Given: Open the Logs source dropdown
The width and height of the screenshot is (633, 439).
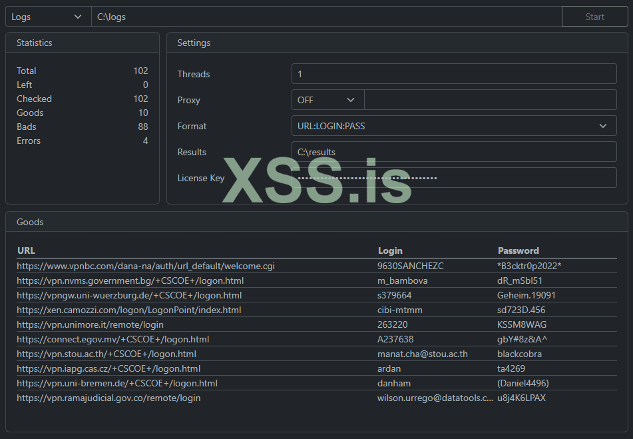Looking at the screenshot, I should [x=47, y=16].
